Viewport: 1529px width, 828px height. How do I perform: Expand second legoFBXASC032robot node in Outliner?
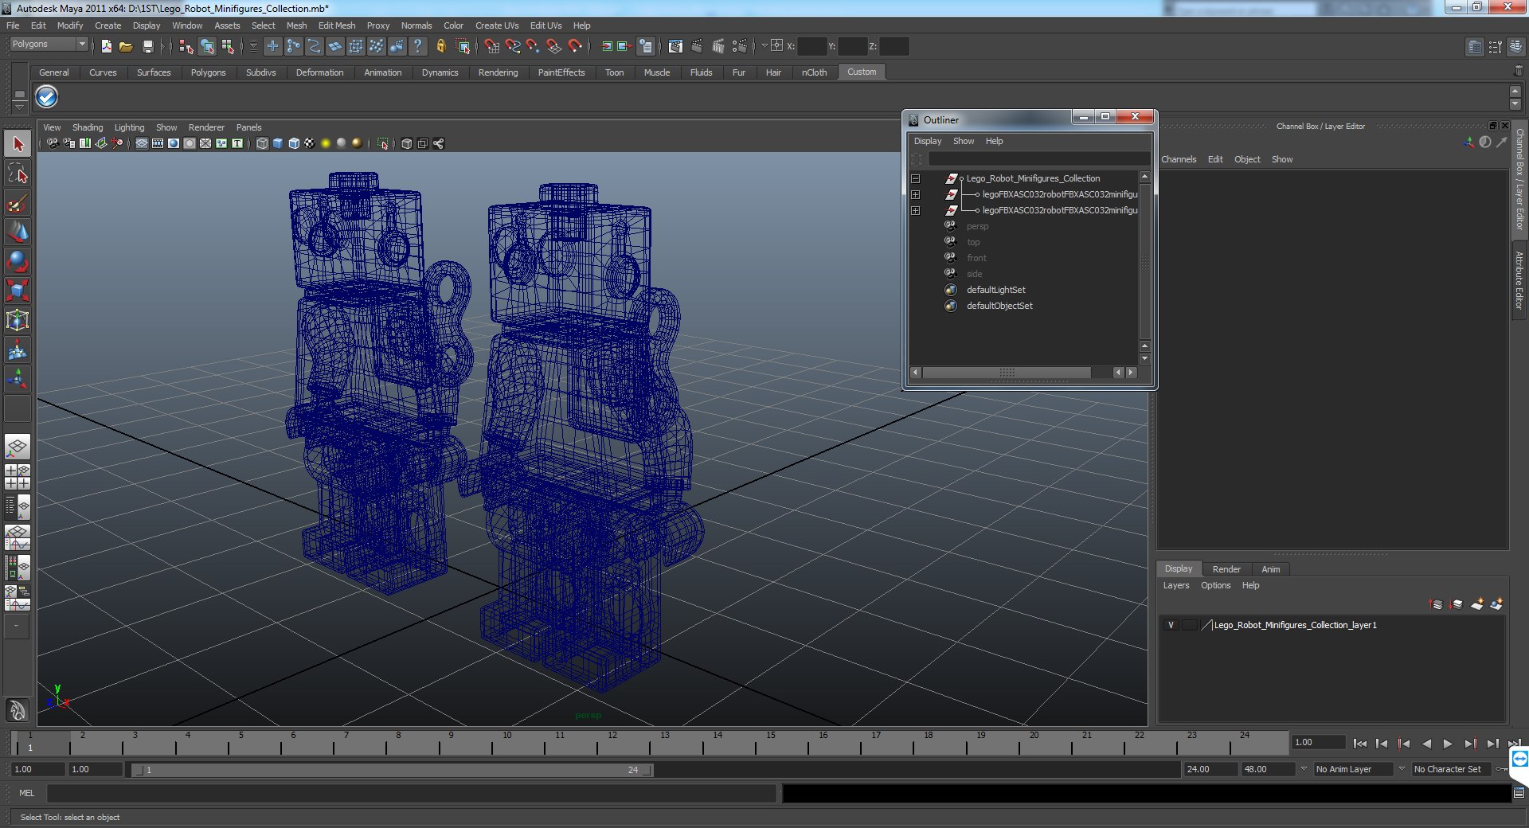[x=916, y=210]
